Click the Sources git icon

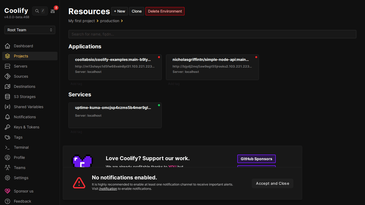(x=7, y=76)
